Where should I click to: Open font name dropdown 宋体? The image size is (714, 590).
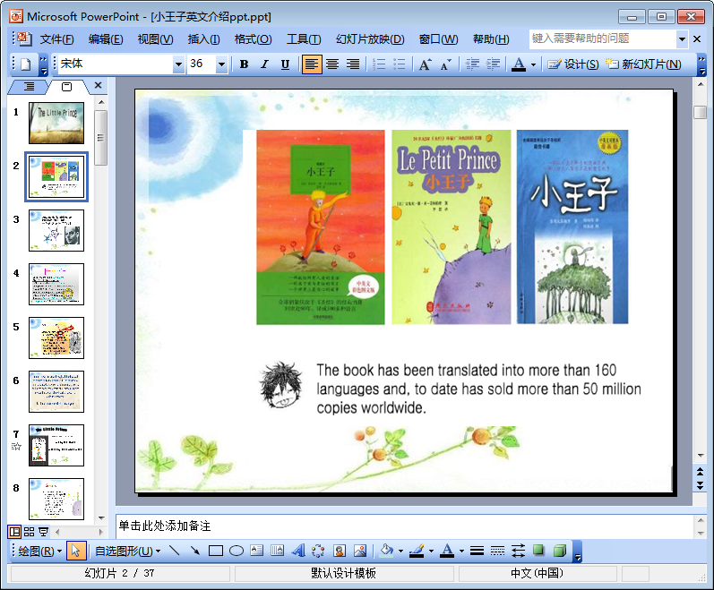point(178,64)
